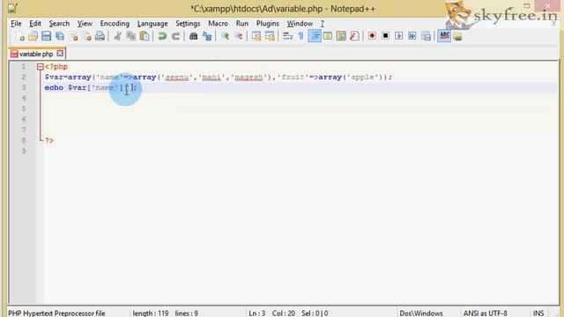Close the variable.php tab
This screenshot has width=564, height=317.
click(60, 54)
